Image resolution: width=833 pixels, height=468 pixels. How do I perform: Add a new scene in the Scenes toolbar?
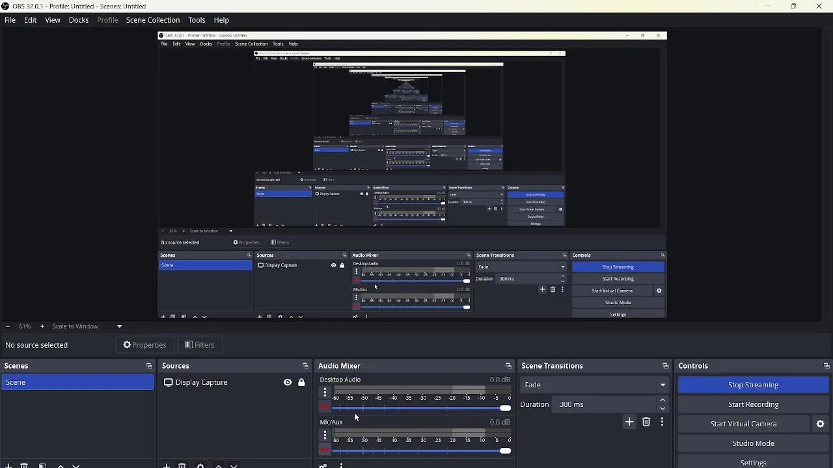tap(8, 465)
